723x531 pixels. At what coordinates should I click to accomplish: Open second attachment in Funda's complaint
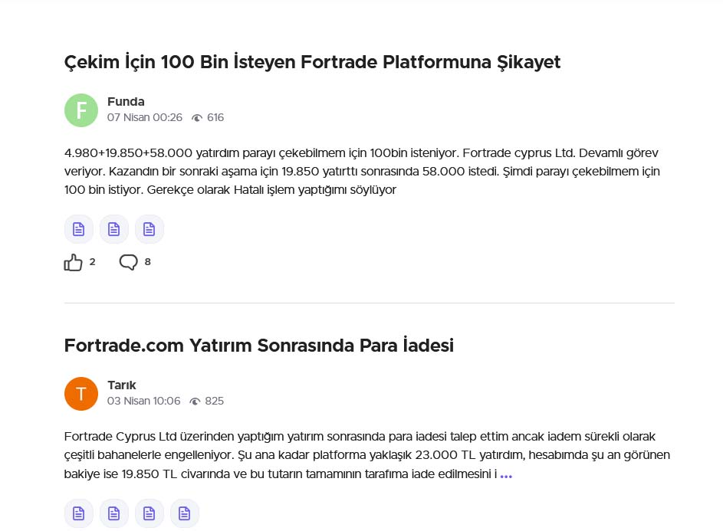coord(113,229)
